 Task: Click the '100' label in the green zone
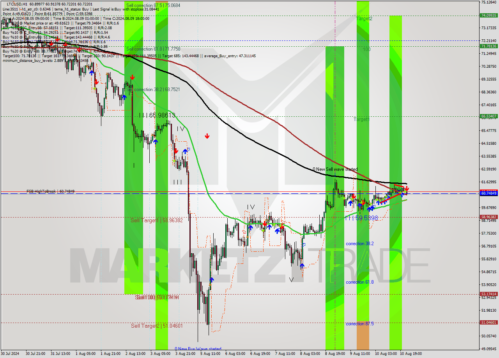click(366, 49)
